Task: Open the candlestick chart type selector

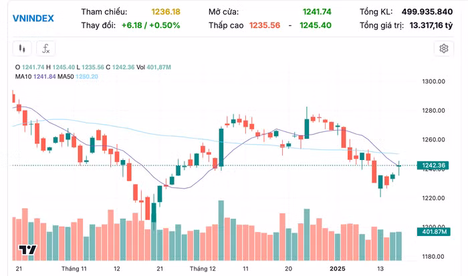Action: [x=21, y=49]
